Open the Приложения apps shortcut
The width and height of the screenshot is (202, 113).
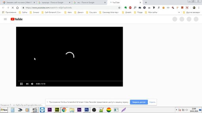(x=9, y=12)
